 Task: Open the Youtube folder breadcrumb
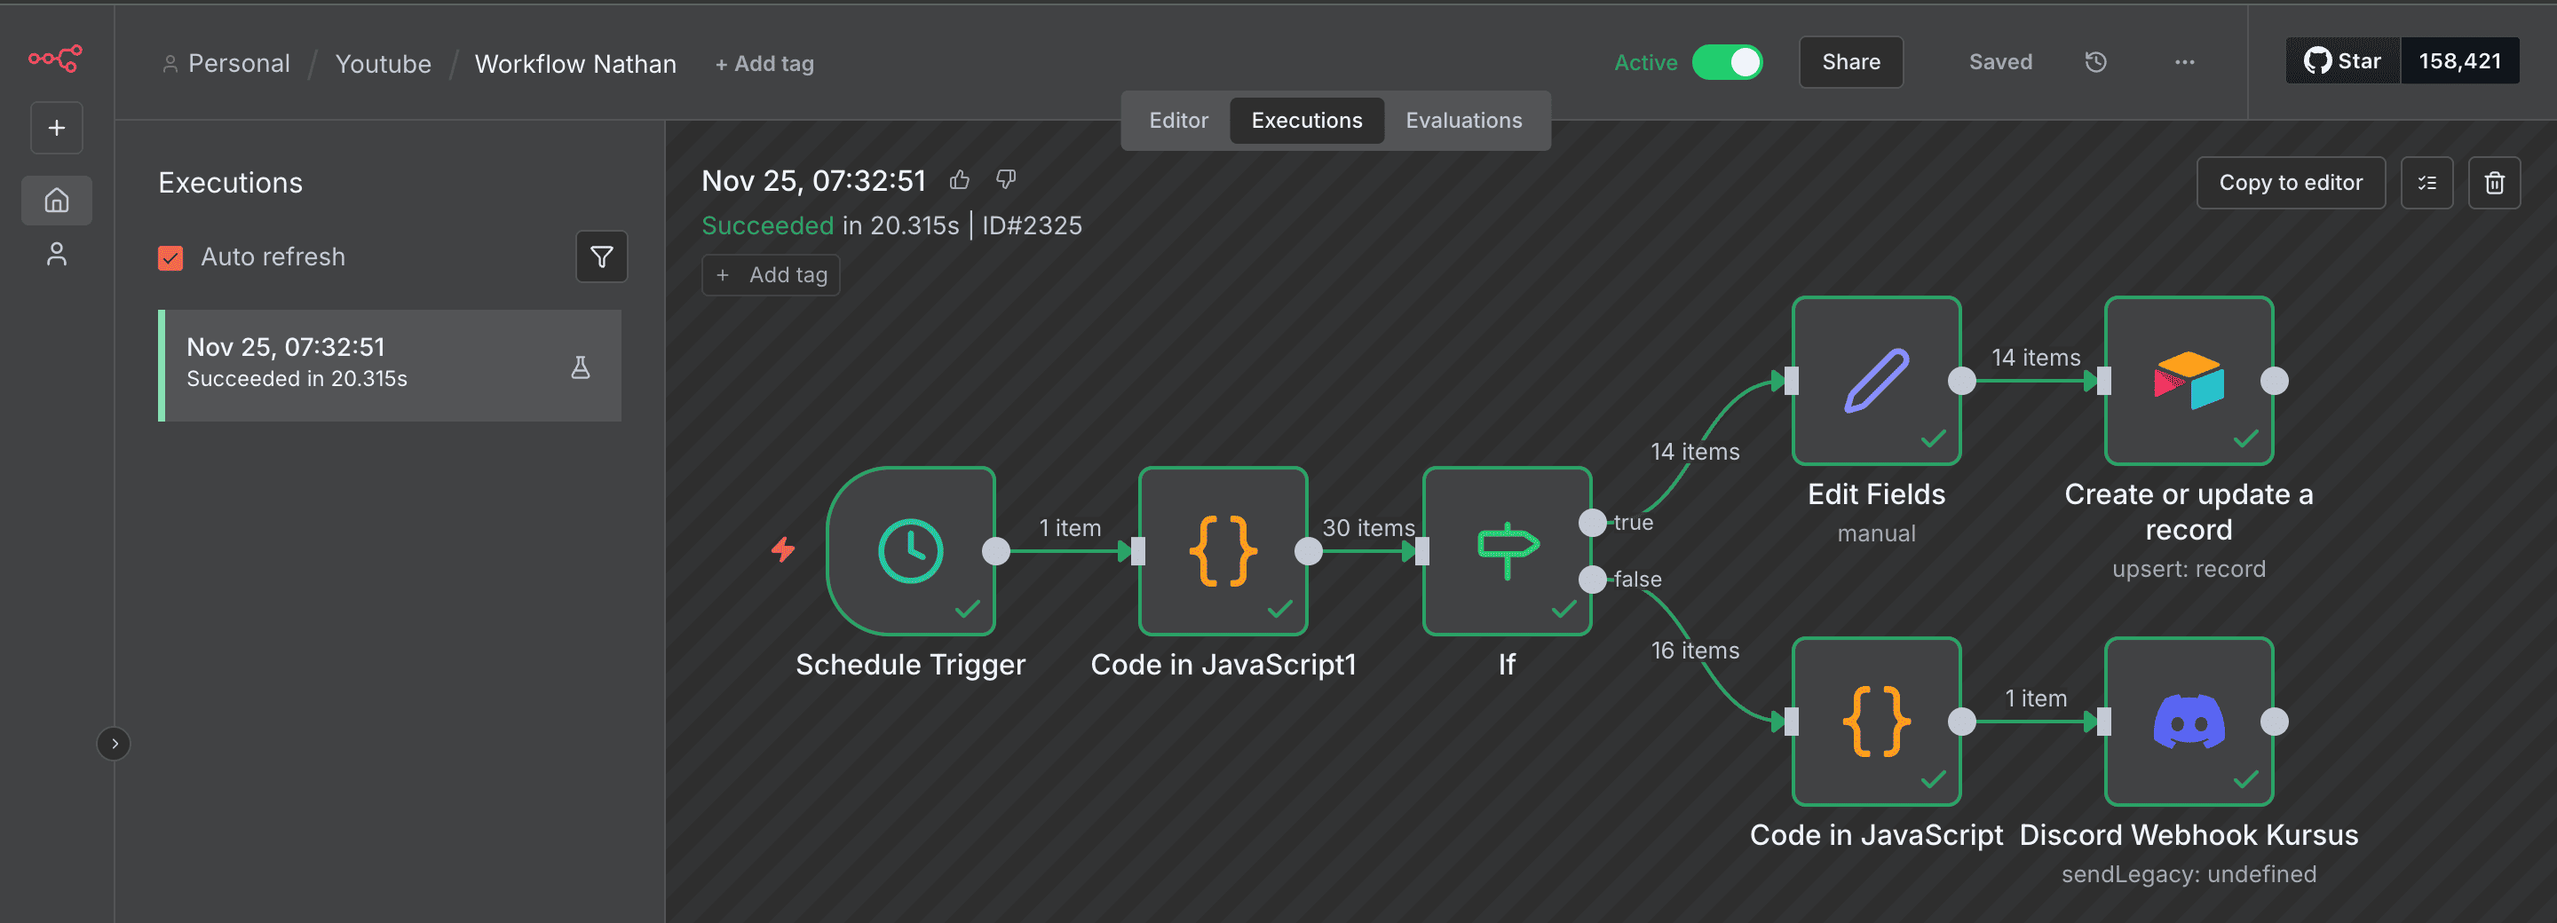coord(384,64)
